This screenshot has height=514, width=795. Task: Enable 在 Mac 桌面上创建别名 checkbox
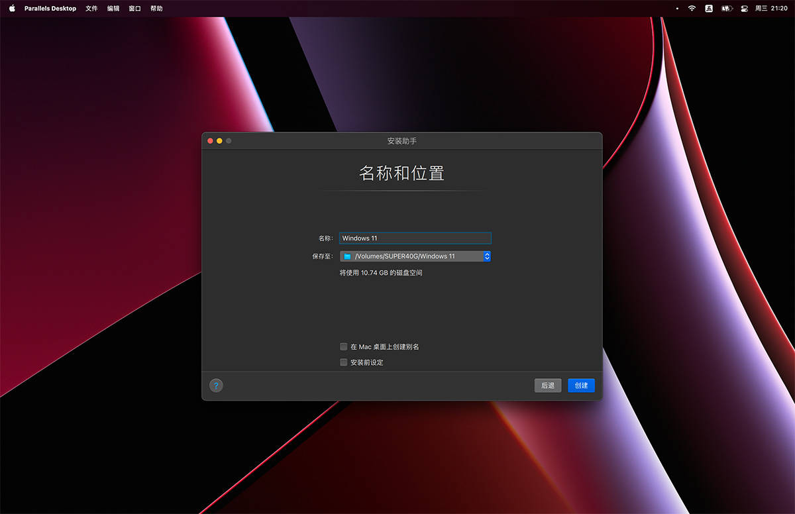(x=344, y=346)
